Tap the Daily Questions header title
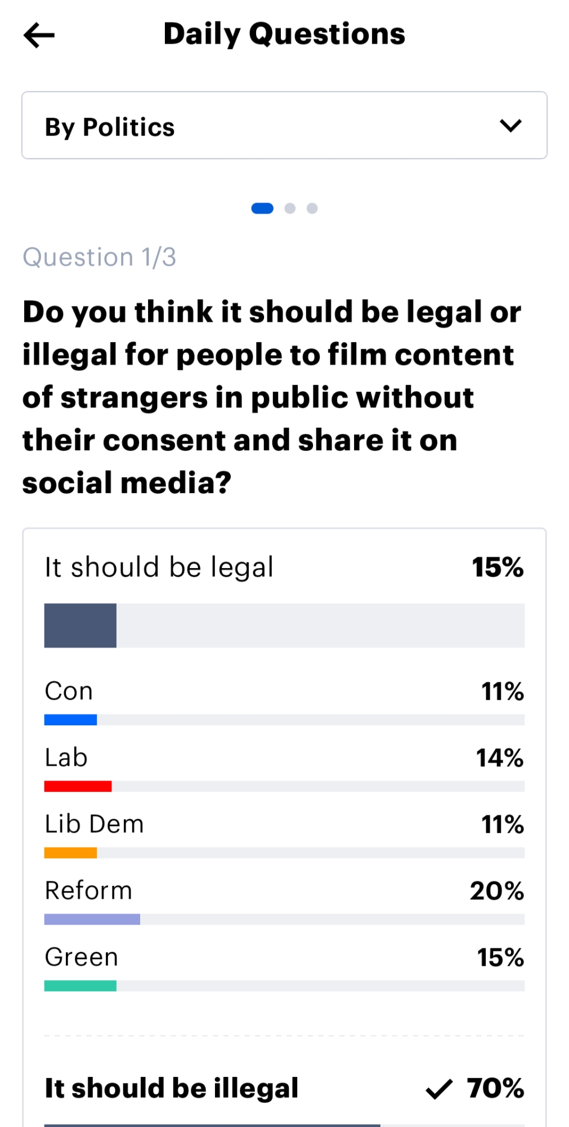The image size is (569, 1127). pos(284,34)
